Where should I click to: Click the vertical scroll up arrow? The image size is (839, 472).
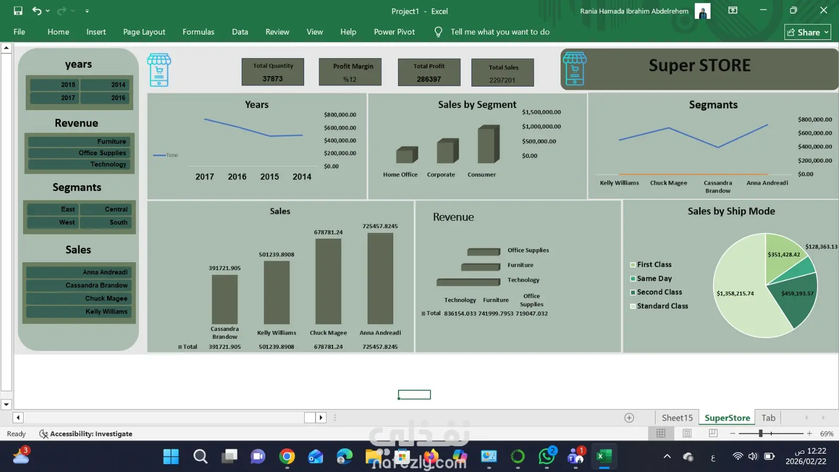point(6,48)
